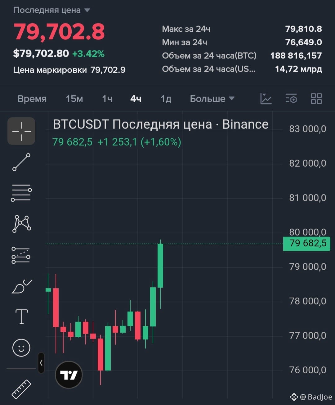The height and width of the screenshot is (405, 335).
Task: Open the Fibonacci retracement lines tool
Action: (x=21, y=193)
